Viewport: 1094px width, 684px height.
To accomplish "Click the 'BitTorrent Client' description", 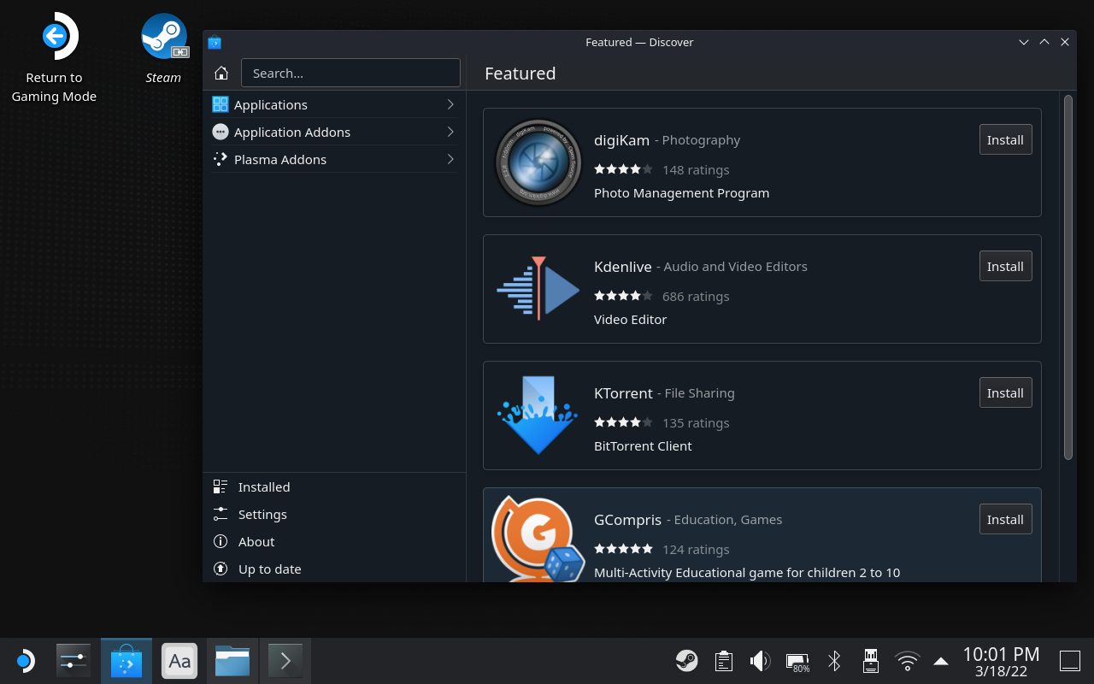I will click(x=643, y=446).
